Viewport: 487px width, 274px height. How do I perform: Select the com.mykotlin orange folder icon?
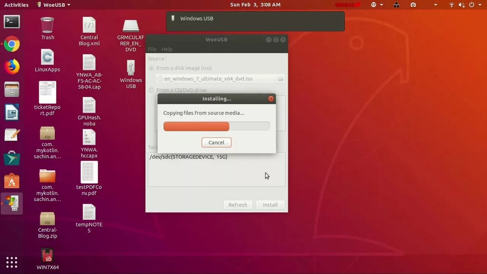[48, 185]
